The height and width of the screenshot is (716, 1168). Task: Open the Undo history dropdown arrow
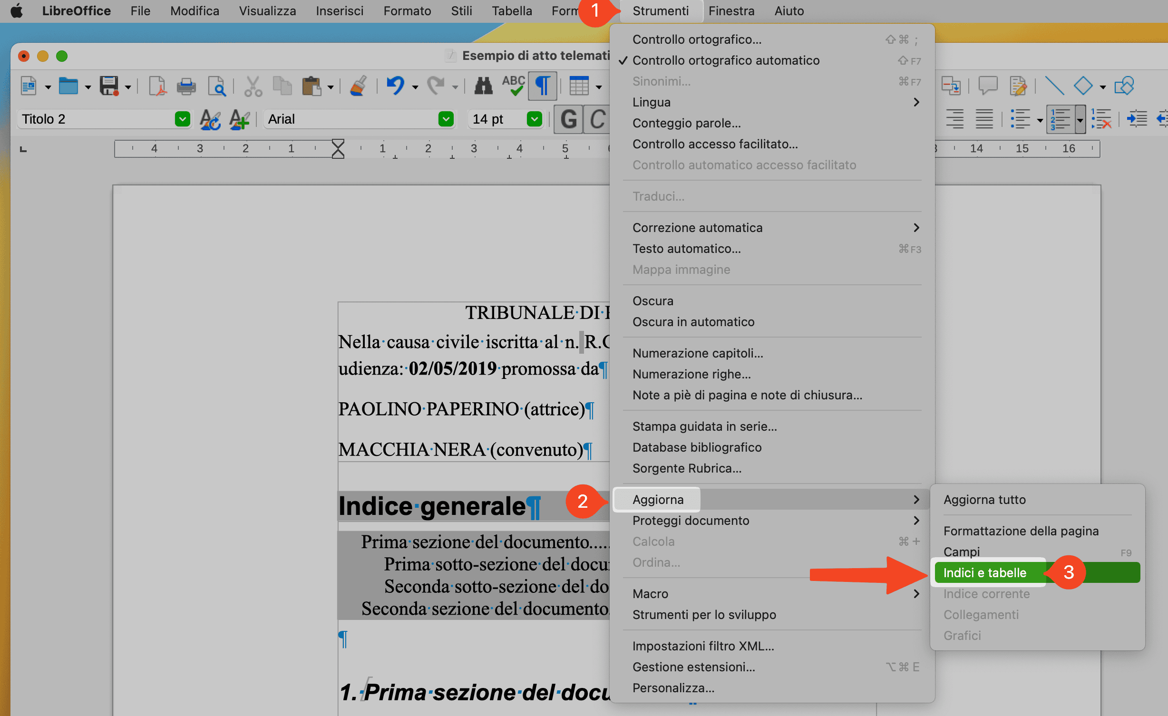[x=415, y=87]
